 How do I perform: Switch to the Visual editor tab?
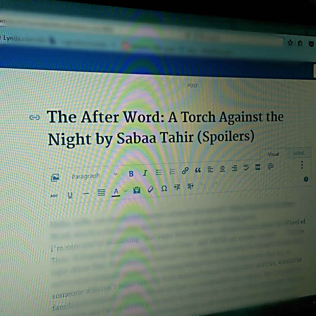(273, 154)
